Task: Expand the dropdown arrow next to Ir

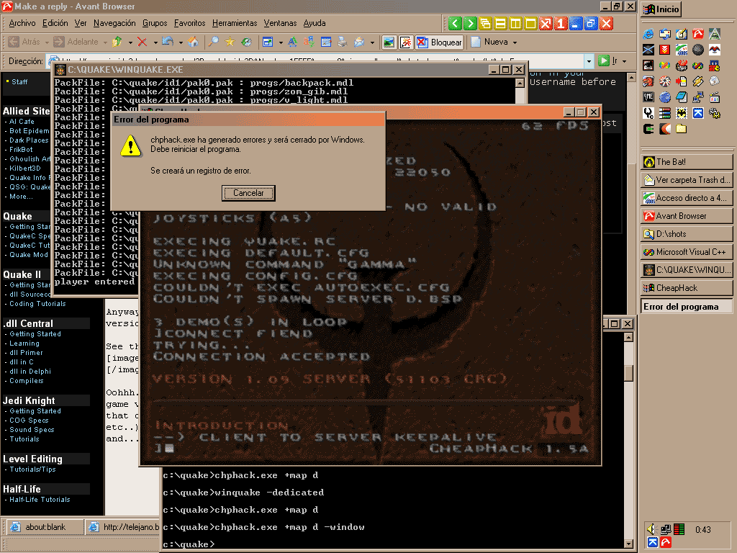Action: [624, 61]
